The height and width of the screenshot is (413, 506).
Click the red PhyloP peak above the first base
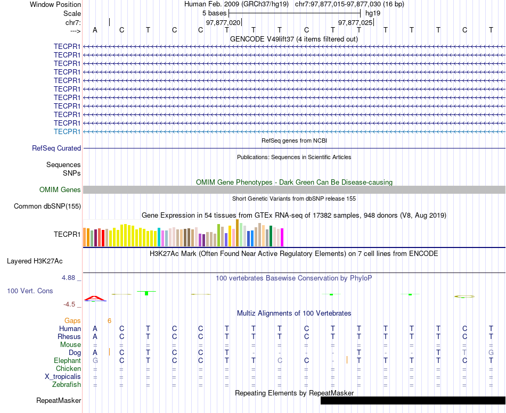coord(95,299)
